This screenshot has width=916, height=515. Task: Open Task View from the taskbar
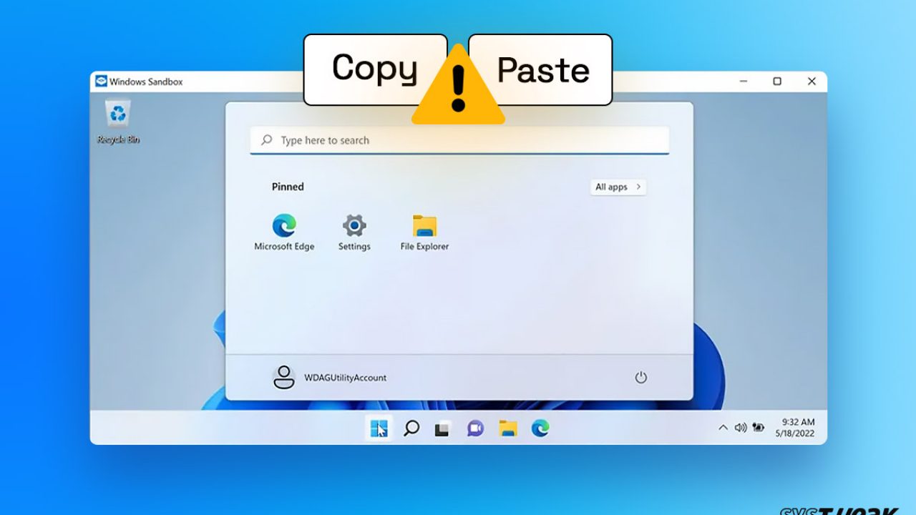(x=442, y=428)
